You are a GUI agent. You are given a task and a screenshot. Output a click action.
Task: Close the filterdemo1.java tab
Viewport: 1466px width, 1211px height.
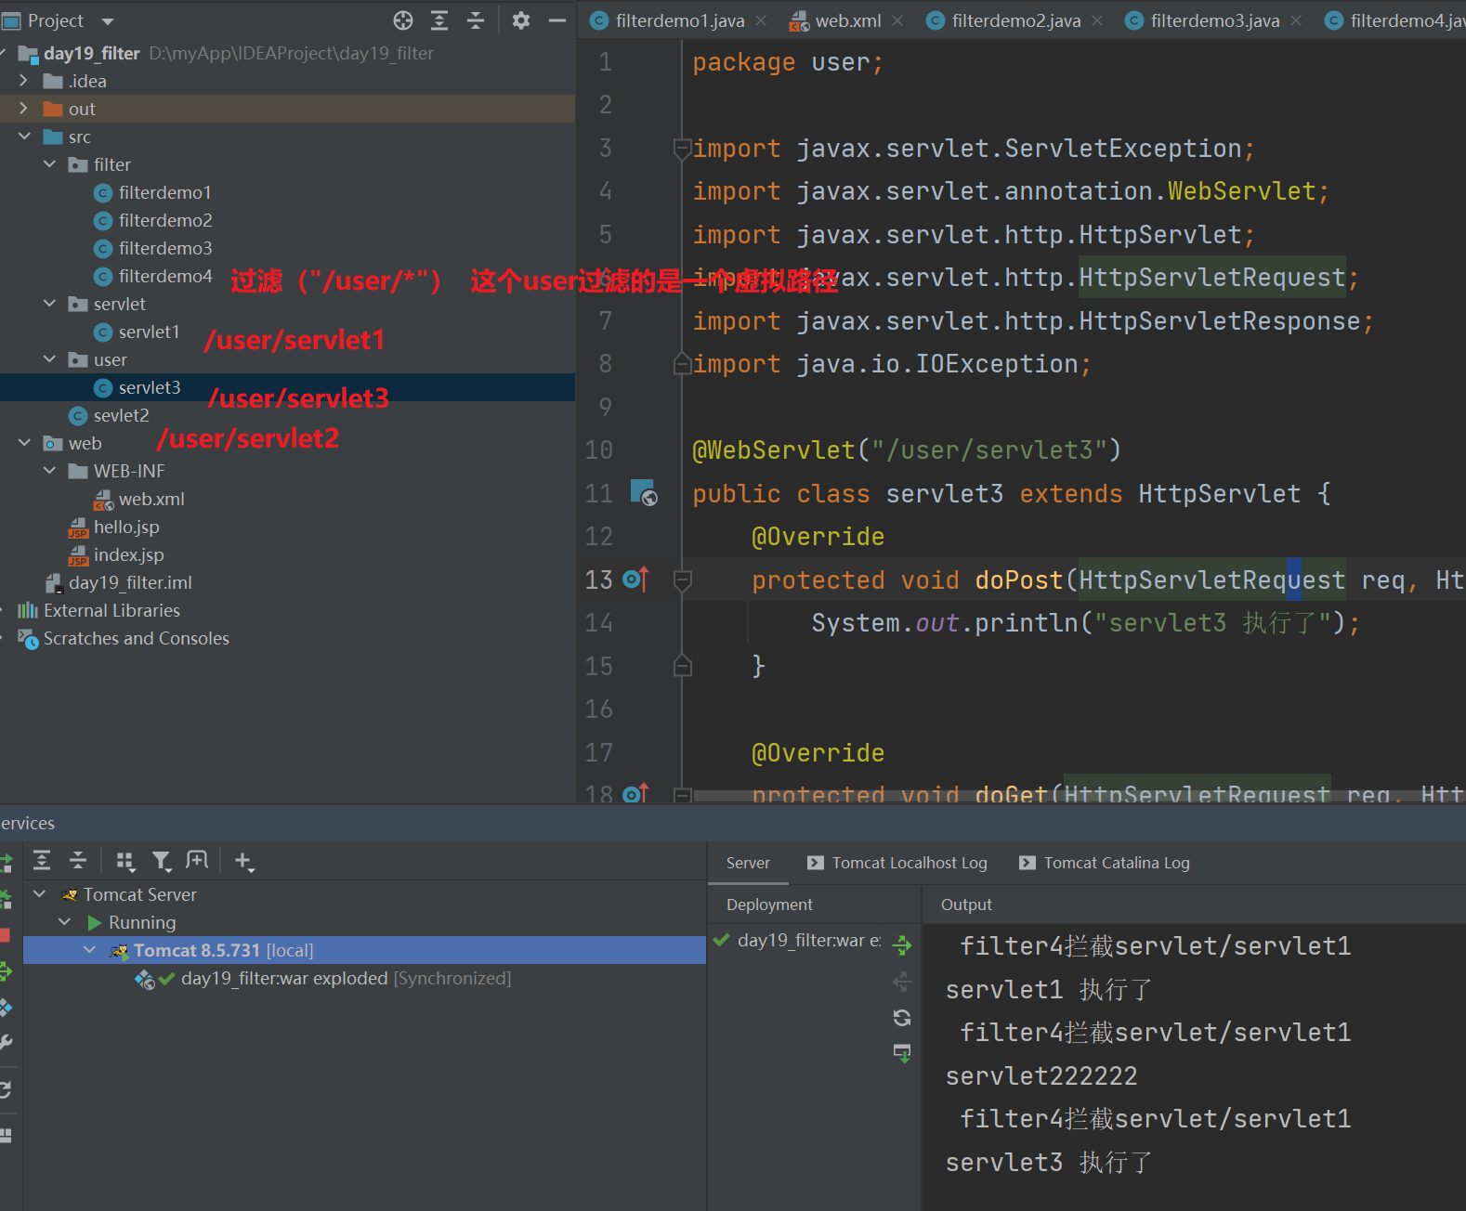pyautogui.click(x=761, y=20)
